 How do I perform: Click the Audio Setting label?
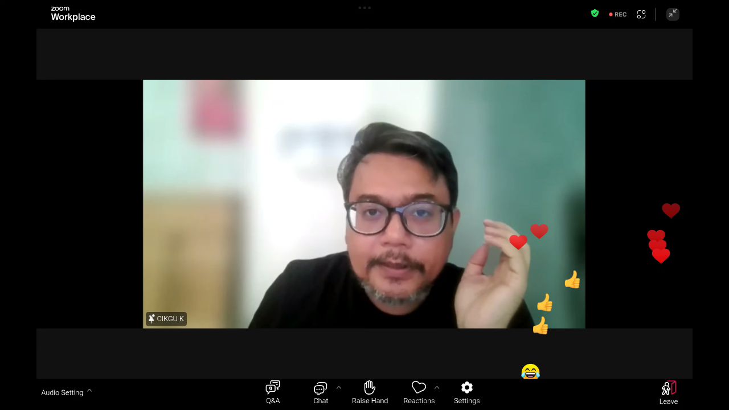tap(62, 392)
